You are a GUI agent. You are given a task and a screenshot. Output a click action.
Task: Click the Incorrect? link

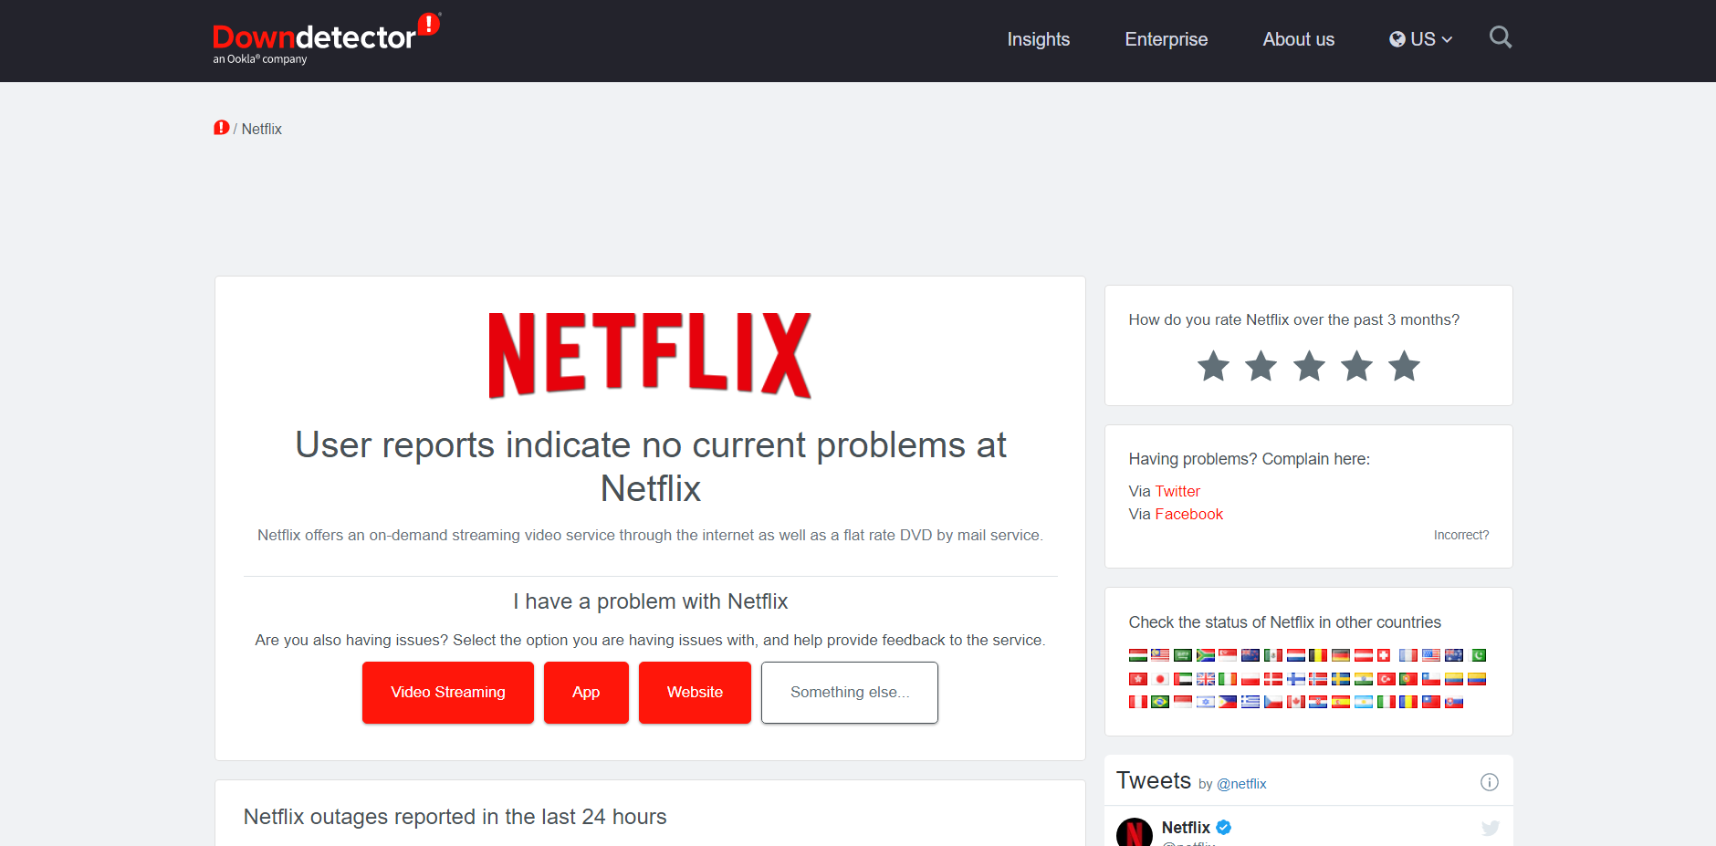coord(1460,535)
